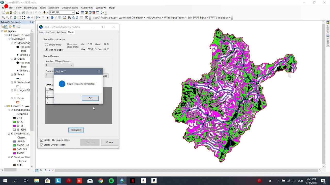Switch to the Land Use Data tab
The image size is (330, 185).
(x=47, y=32)
